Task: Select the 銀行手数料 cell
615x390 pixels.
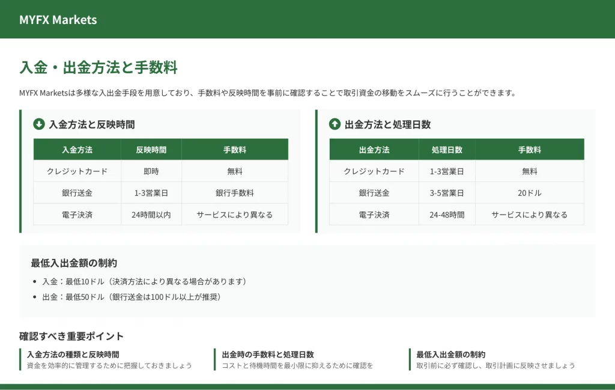Action: click(234, 193)
